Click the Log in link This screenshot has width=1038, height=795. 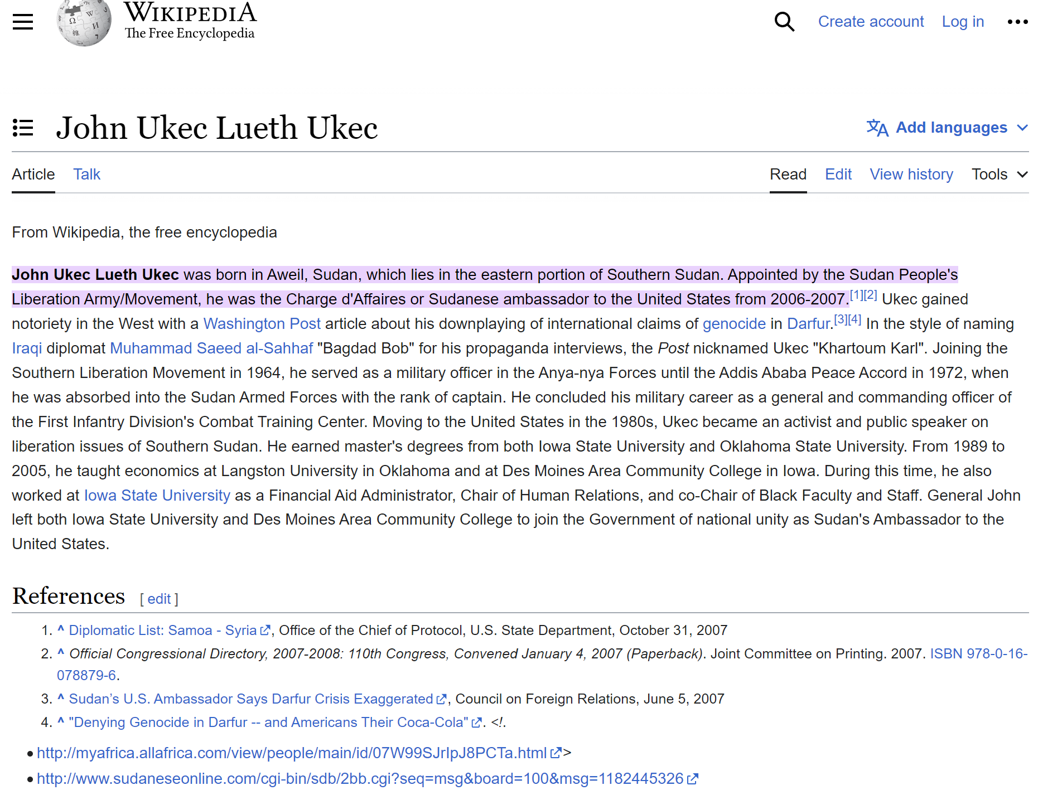[x=963, y=22]
